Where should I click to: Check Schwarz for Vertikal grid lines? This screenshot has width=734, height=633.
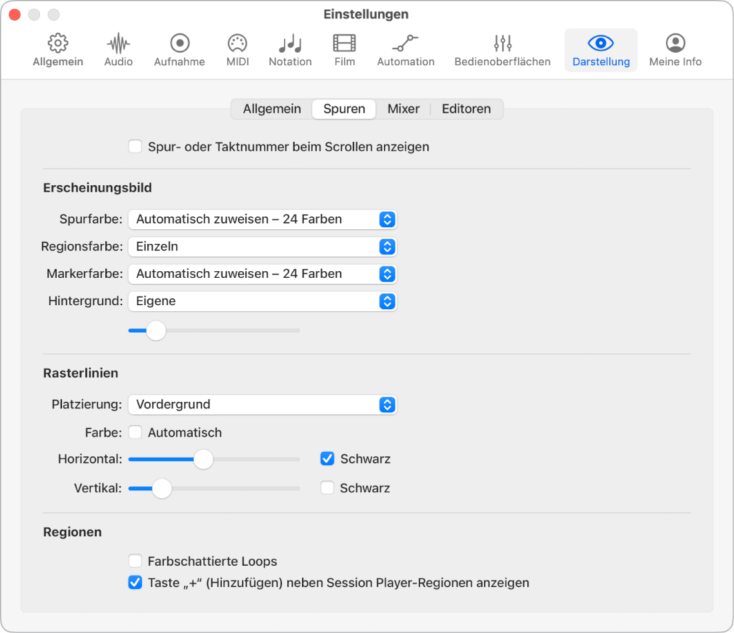(327, 488)
